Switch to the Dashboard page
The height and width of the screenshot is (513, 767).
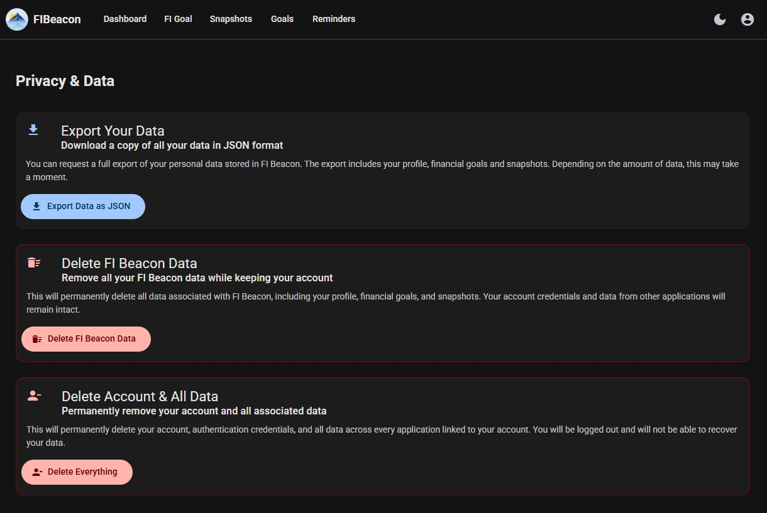coord(124,19)
